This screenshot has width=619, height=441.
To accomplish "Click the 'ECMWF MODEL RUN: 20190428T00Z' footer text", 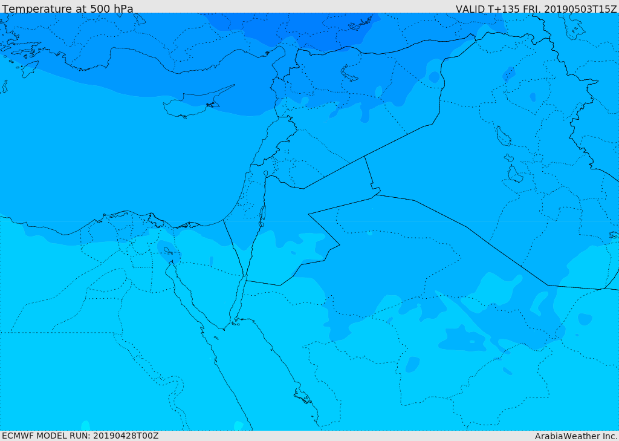I will coord(80,436).
